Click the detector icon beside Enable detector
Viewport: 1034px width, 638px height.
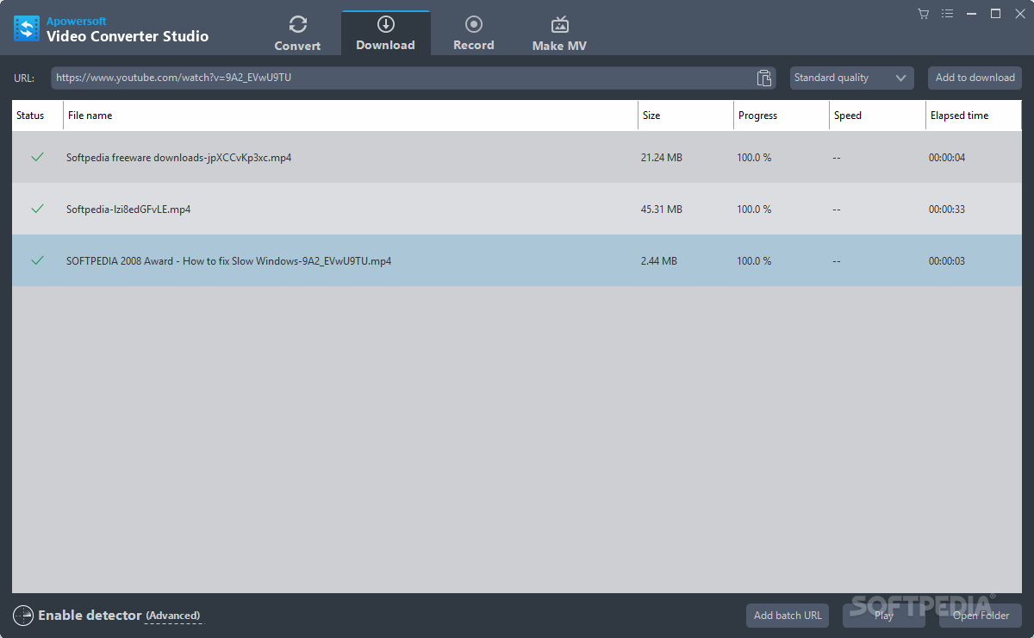click(x=23, y=616)
